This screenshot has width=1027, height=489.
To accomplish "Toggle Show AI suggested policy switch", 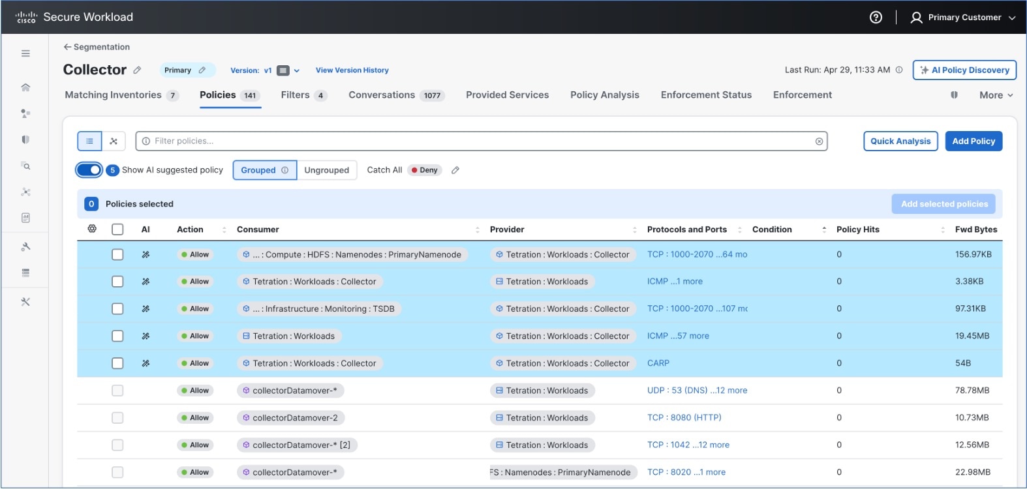I will (89, 170).
